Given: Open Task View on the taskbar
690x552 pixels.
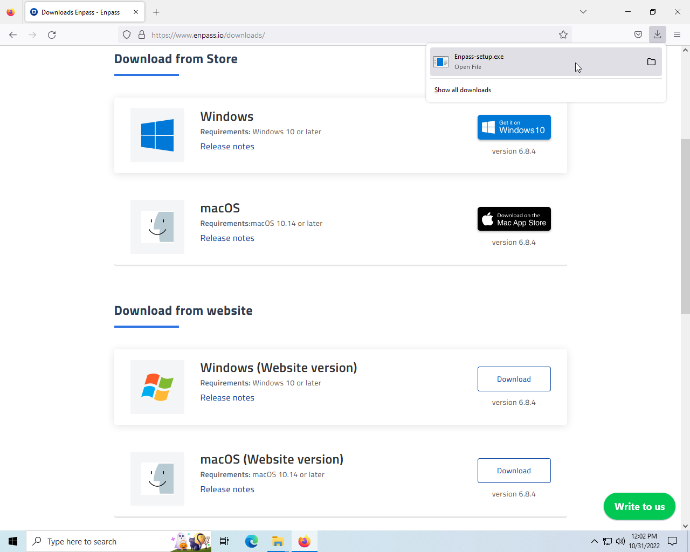Looking at the screenshot, I should (x=224, y=541).
